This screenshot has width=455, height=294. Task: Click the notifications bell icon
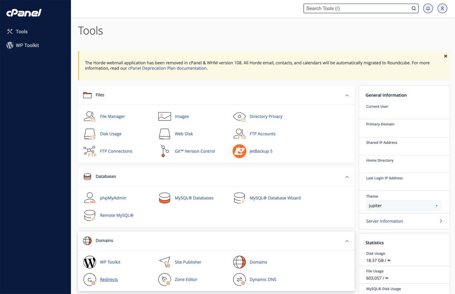(428, 8)
